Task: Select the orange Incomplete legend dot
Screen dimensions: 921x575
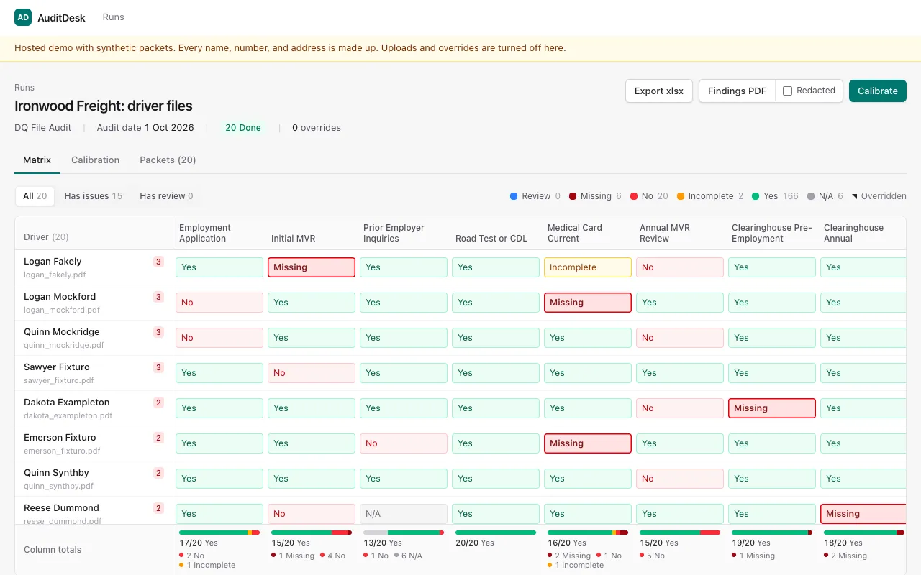Action: [681, 196]
